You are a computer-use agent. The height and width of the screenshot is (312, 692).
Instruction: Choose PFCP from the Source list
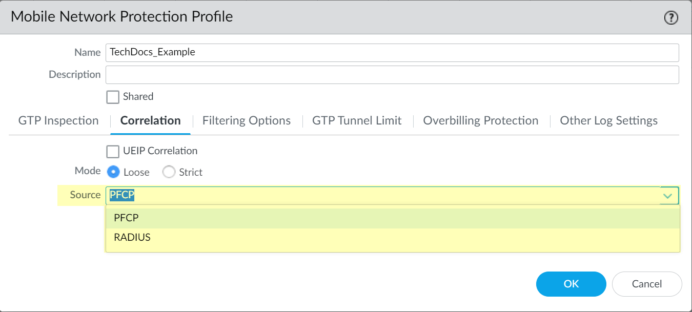[127, 218]
